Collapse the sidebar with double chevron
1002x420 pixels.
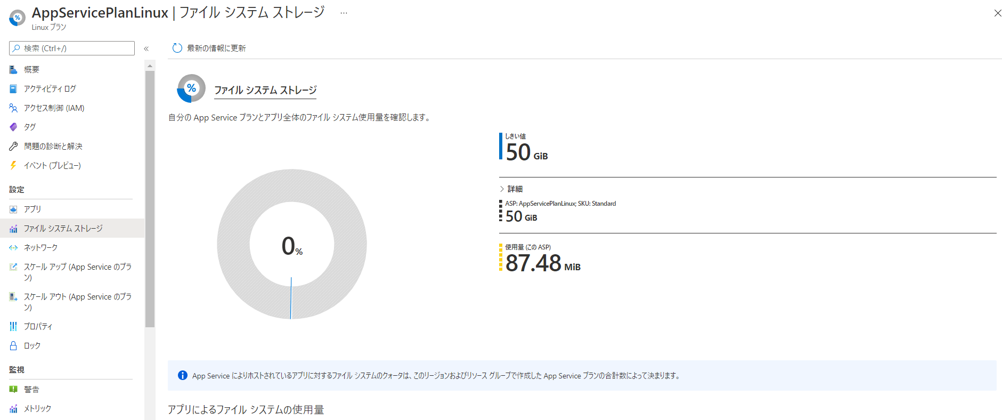pyautogui.click(x=146, y=49)
